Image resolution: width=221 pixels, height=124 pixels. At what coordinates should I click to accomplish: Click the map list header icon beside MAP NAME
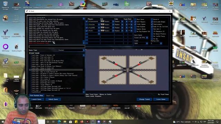pyautogui.click(x=30, y=53)
